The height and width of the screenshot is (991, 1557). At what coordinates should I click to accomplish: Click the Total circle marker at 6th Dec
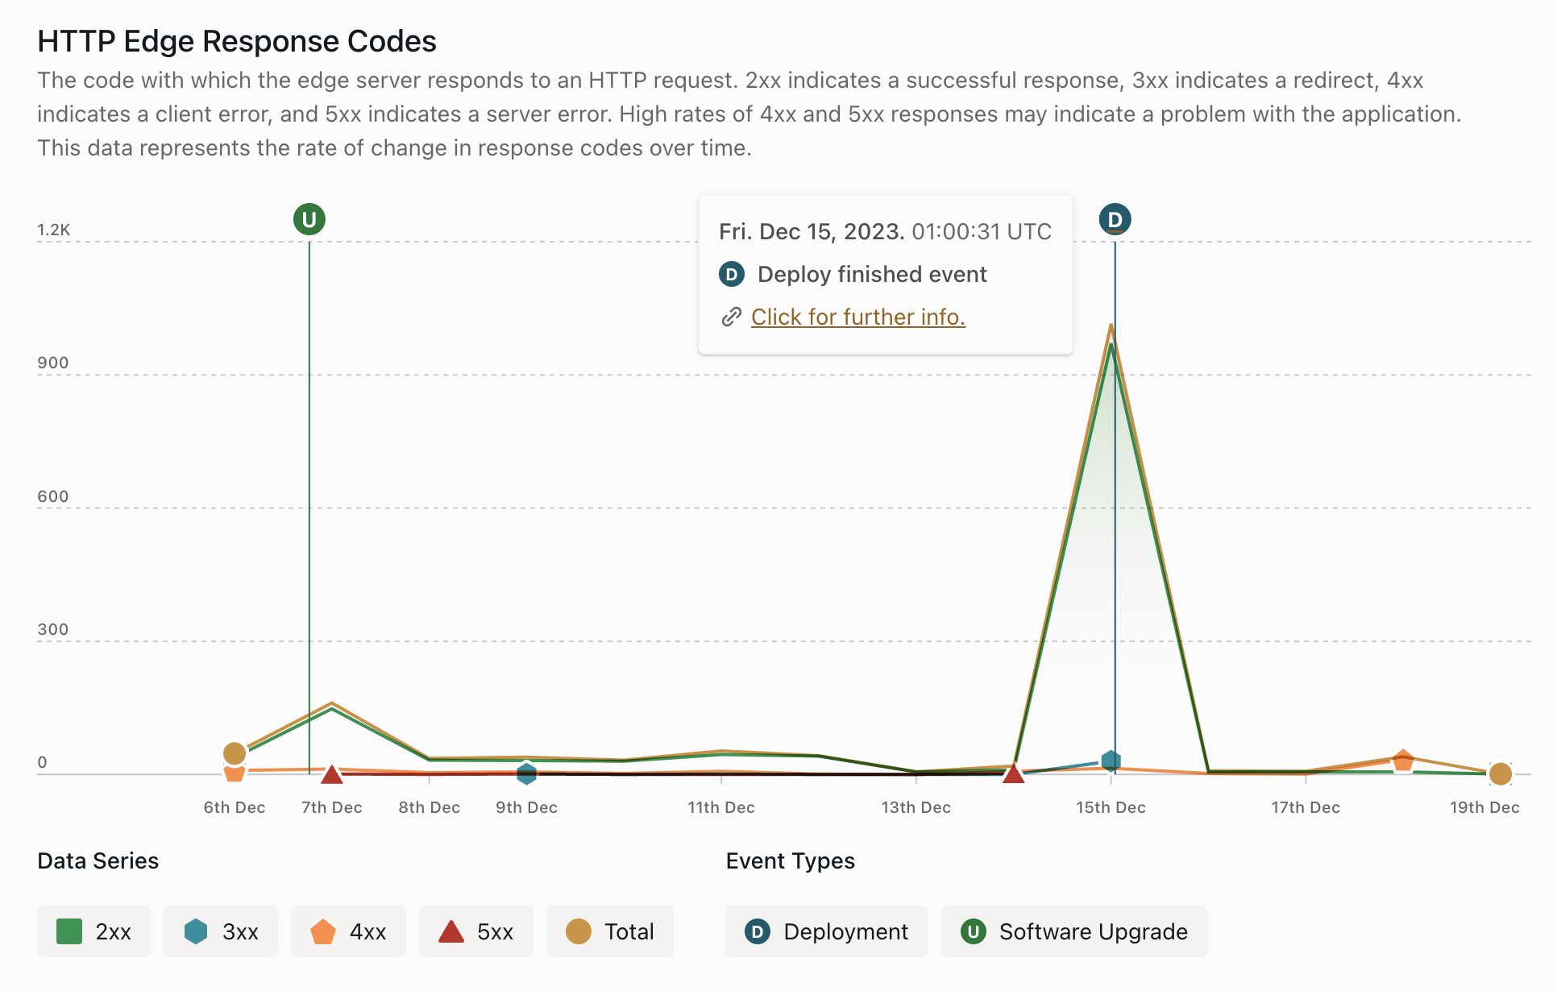[235, 753]
